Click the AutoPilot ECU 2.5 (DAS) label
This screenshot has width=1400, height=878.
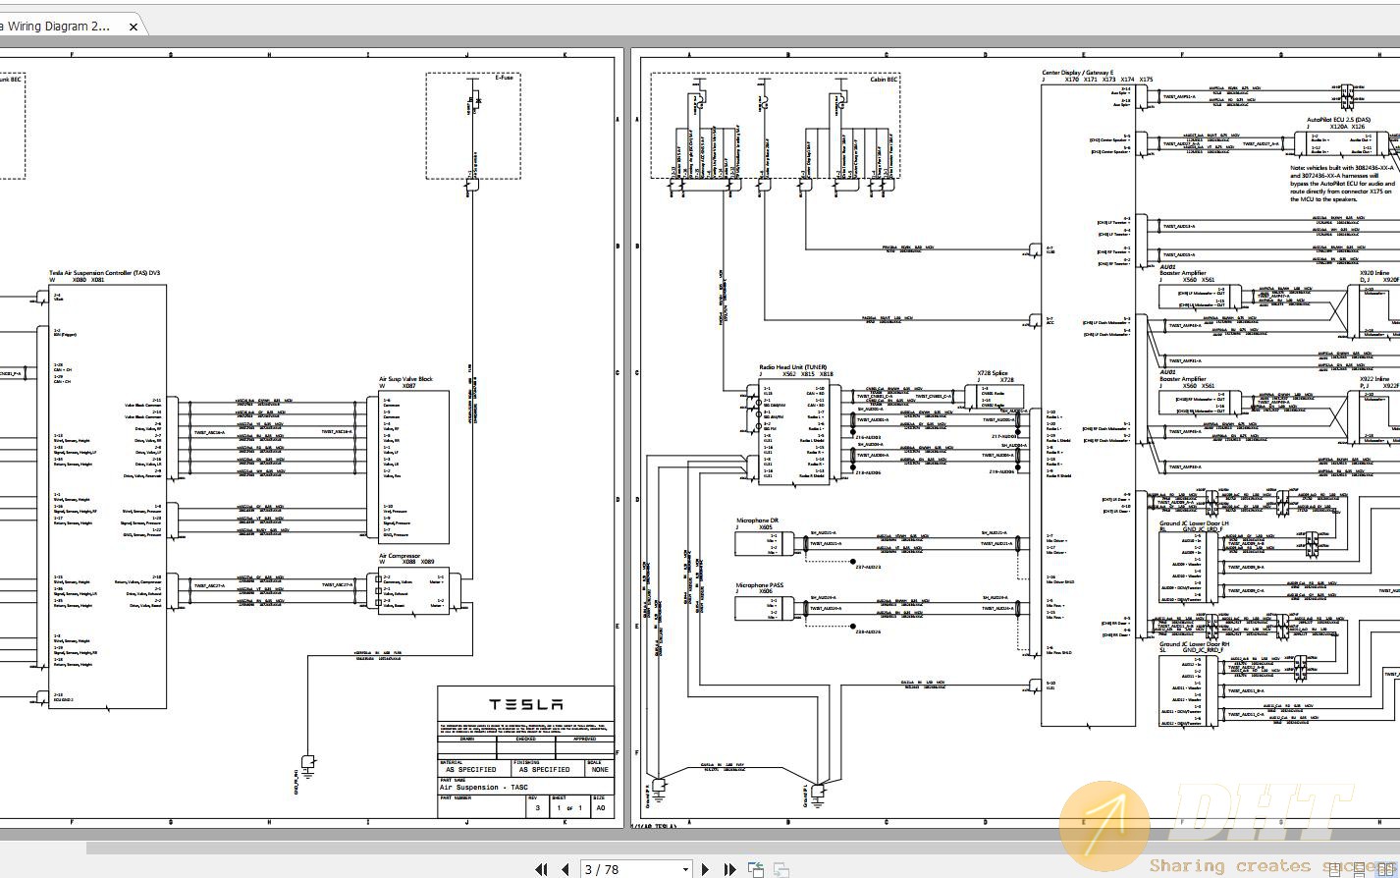pyautogui.click(x=1338, y=120)
